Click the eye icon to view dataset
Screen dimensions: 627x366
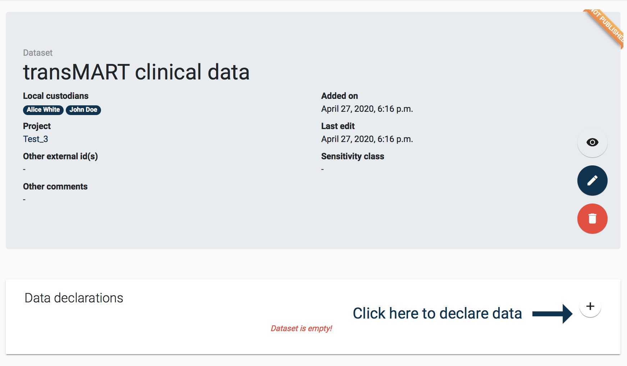[x=592, y=142]
